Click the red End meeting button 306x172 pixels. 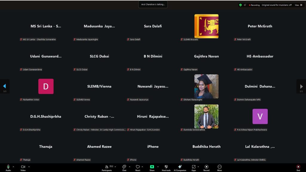pos(298,167)
